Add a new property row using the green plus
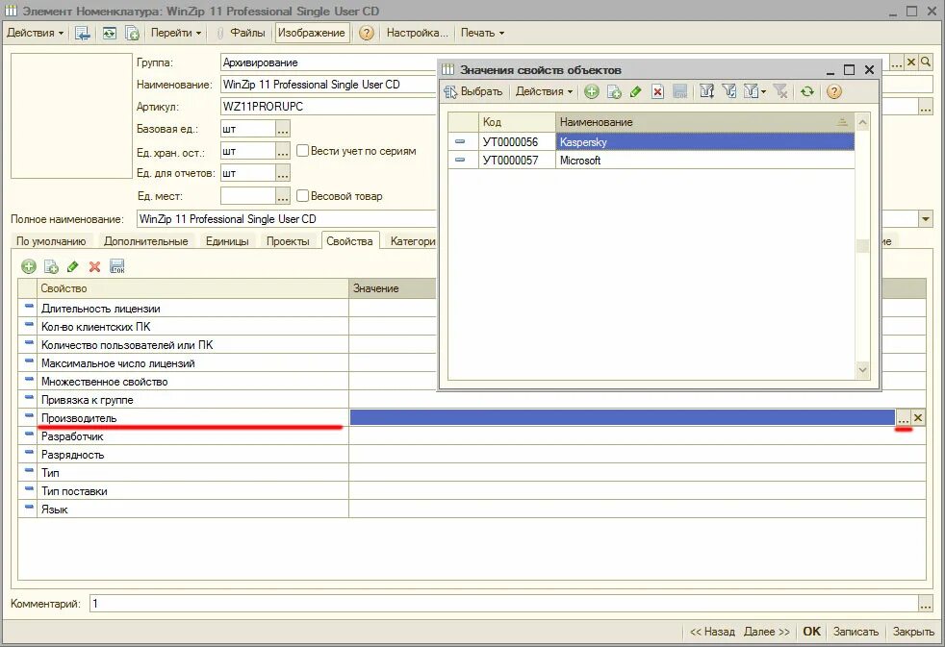945x647 pixels. [28, 266]
